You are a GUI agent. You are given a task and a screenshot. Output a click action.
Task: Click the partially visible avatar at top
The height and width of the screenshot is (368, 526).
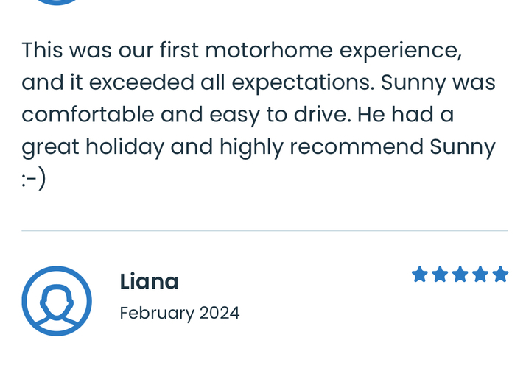(57, 2)
